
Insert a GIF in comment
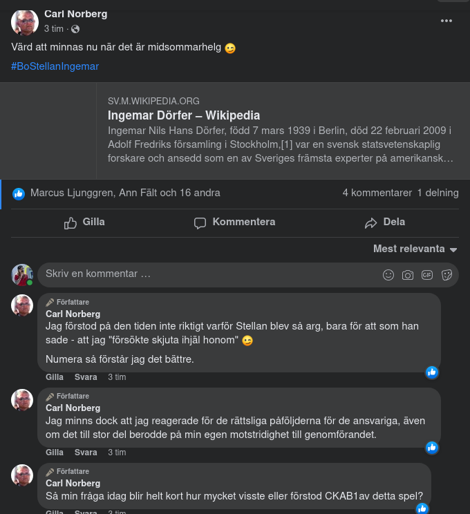pyautogui.click(x=427, y=275)
